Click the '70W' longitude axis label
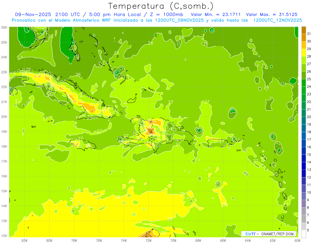The height and width of the screenshot is (244, 316). click(x=173, y=240)
